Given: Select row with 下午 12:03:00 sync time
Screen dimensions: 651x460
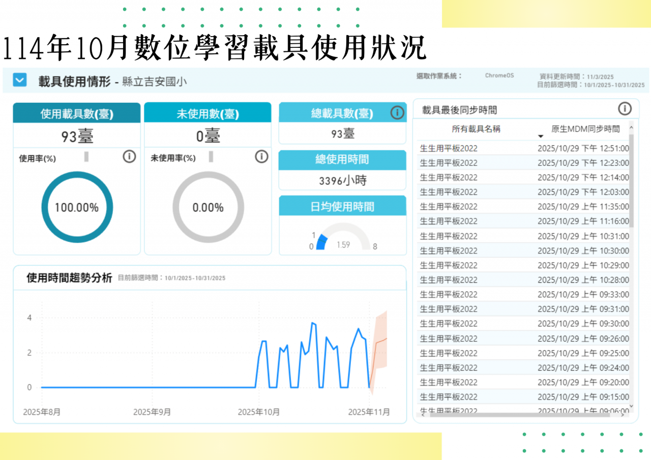Looking at the screenshot, I should 523,192.
